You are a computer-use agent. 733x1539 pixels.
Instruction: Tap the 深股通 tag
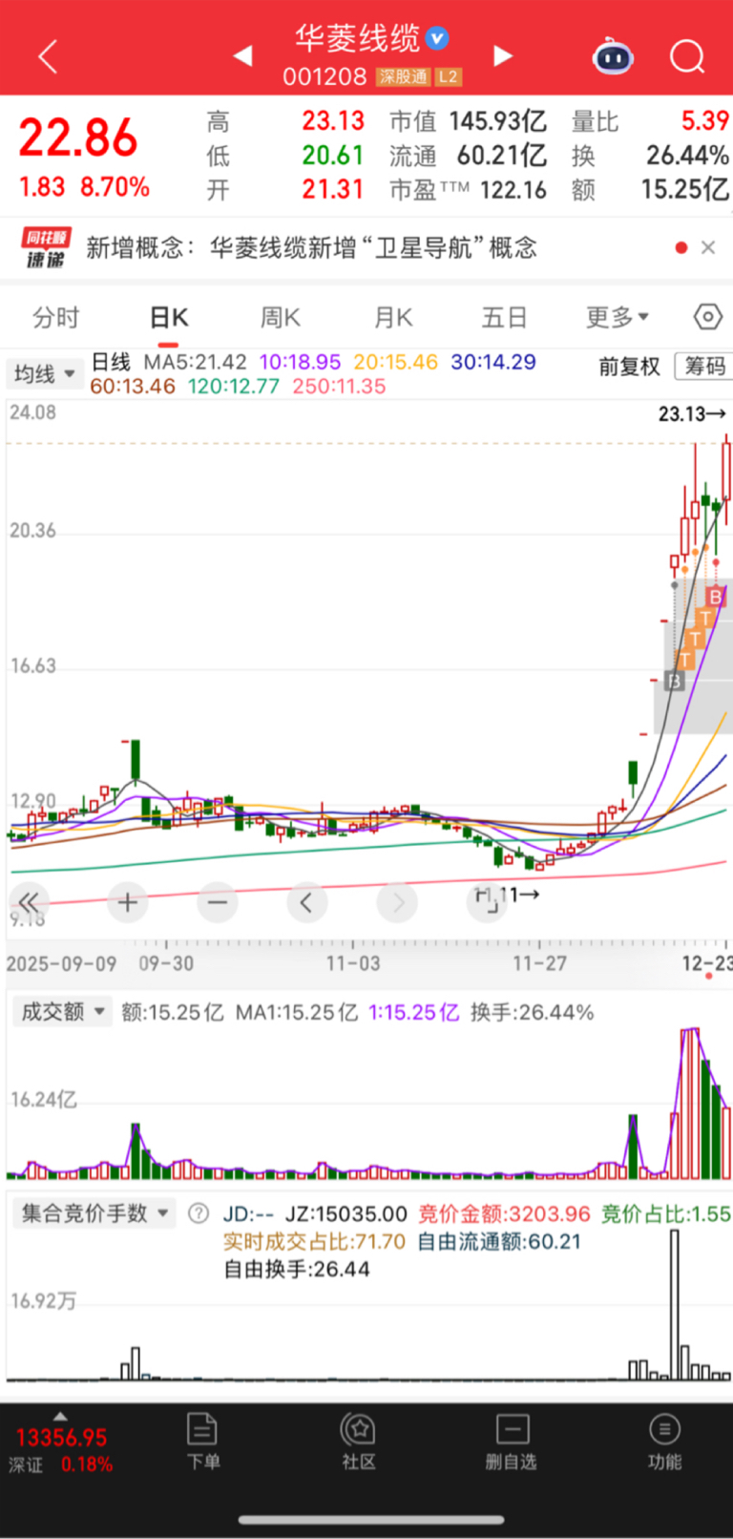pyautogui.click(x=403, y=77)
